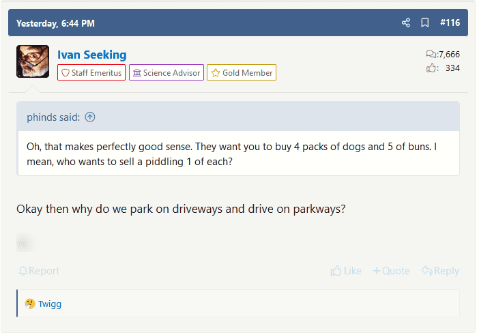Click the share icon in post header
The width and height of the screenshot is (477, 335).
406,23
